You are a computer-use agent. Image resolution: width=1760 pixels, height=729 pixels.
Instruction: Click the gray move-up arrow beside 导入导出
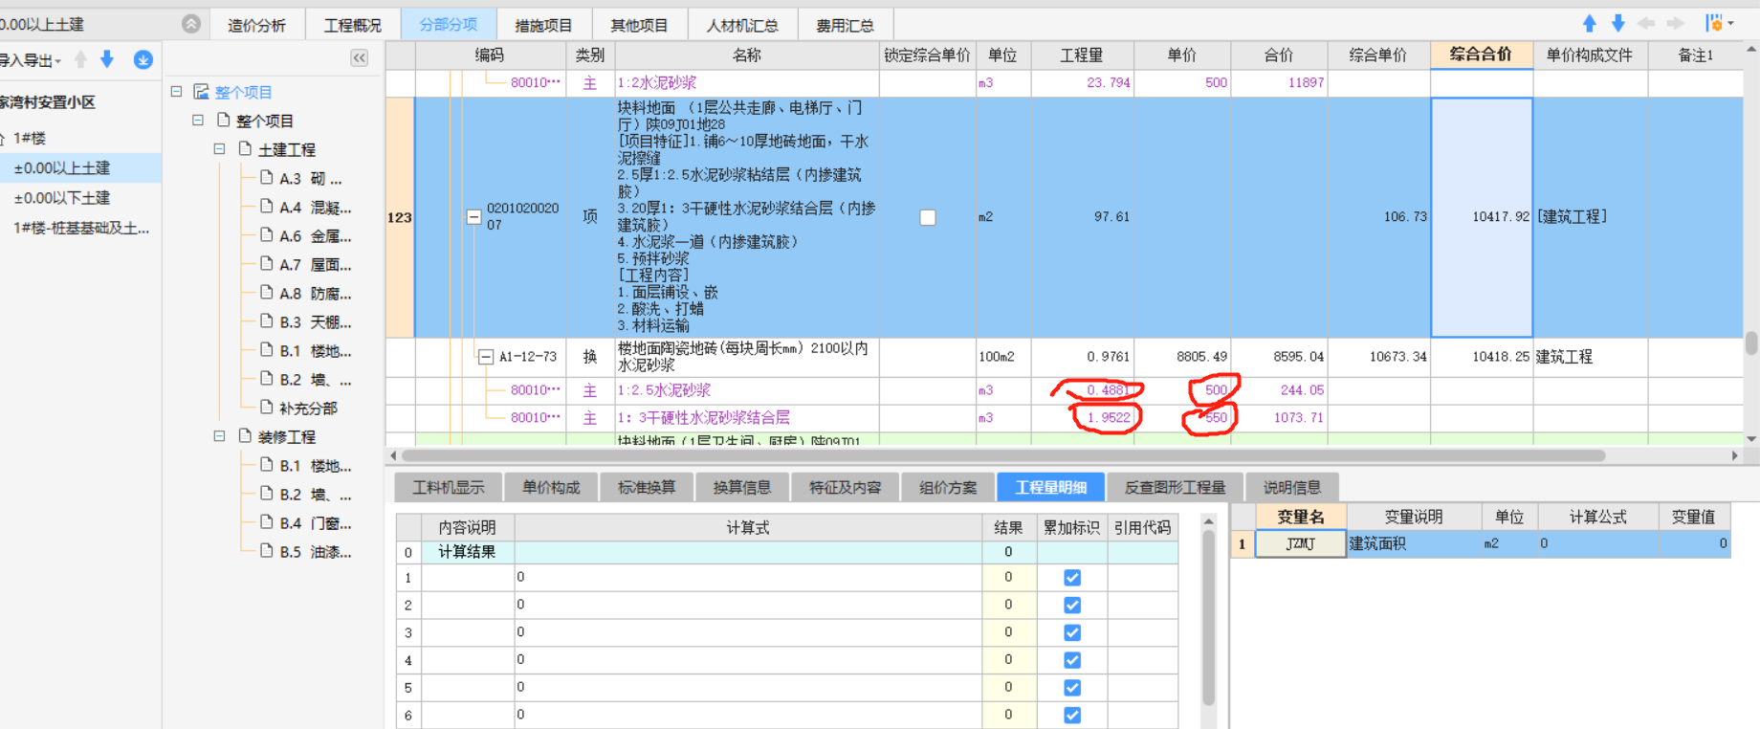pyautogui.click(x=80, y=59)
